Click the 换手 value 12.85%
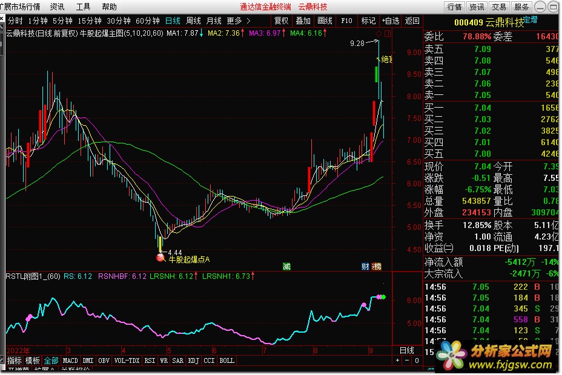Image resolution: width=562 pixels, height=375 pixels. click(x=477, y=225)
